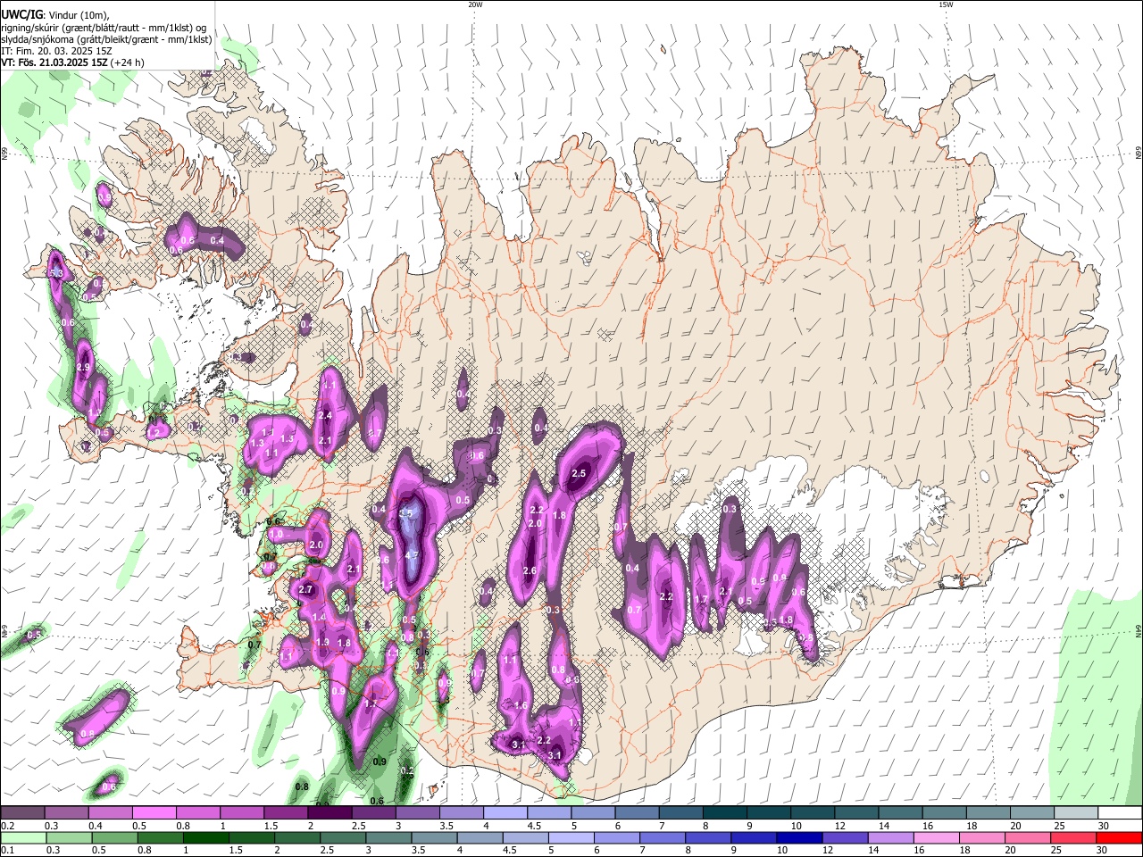Click lower legend swatch between 7 and 8
Screen dimensions: 1143x857
pos(662,837)
